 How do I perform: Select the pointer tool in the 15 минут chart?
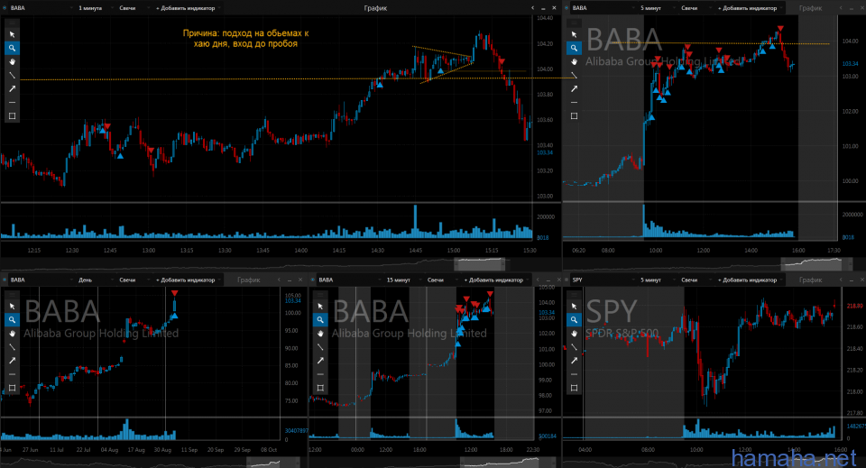(320, 307)
